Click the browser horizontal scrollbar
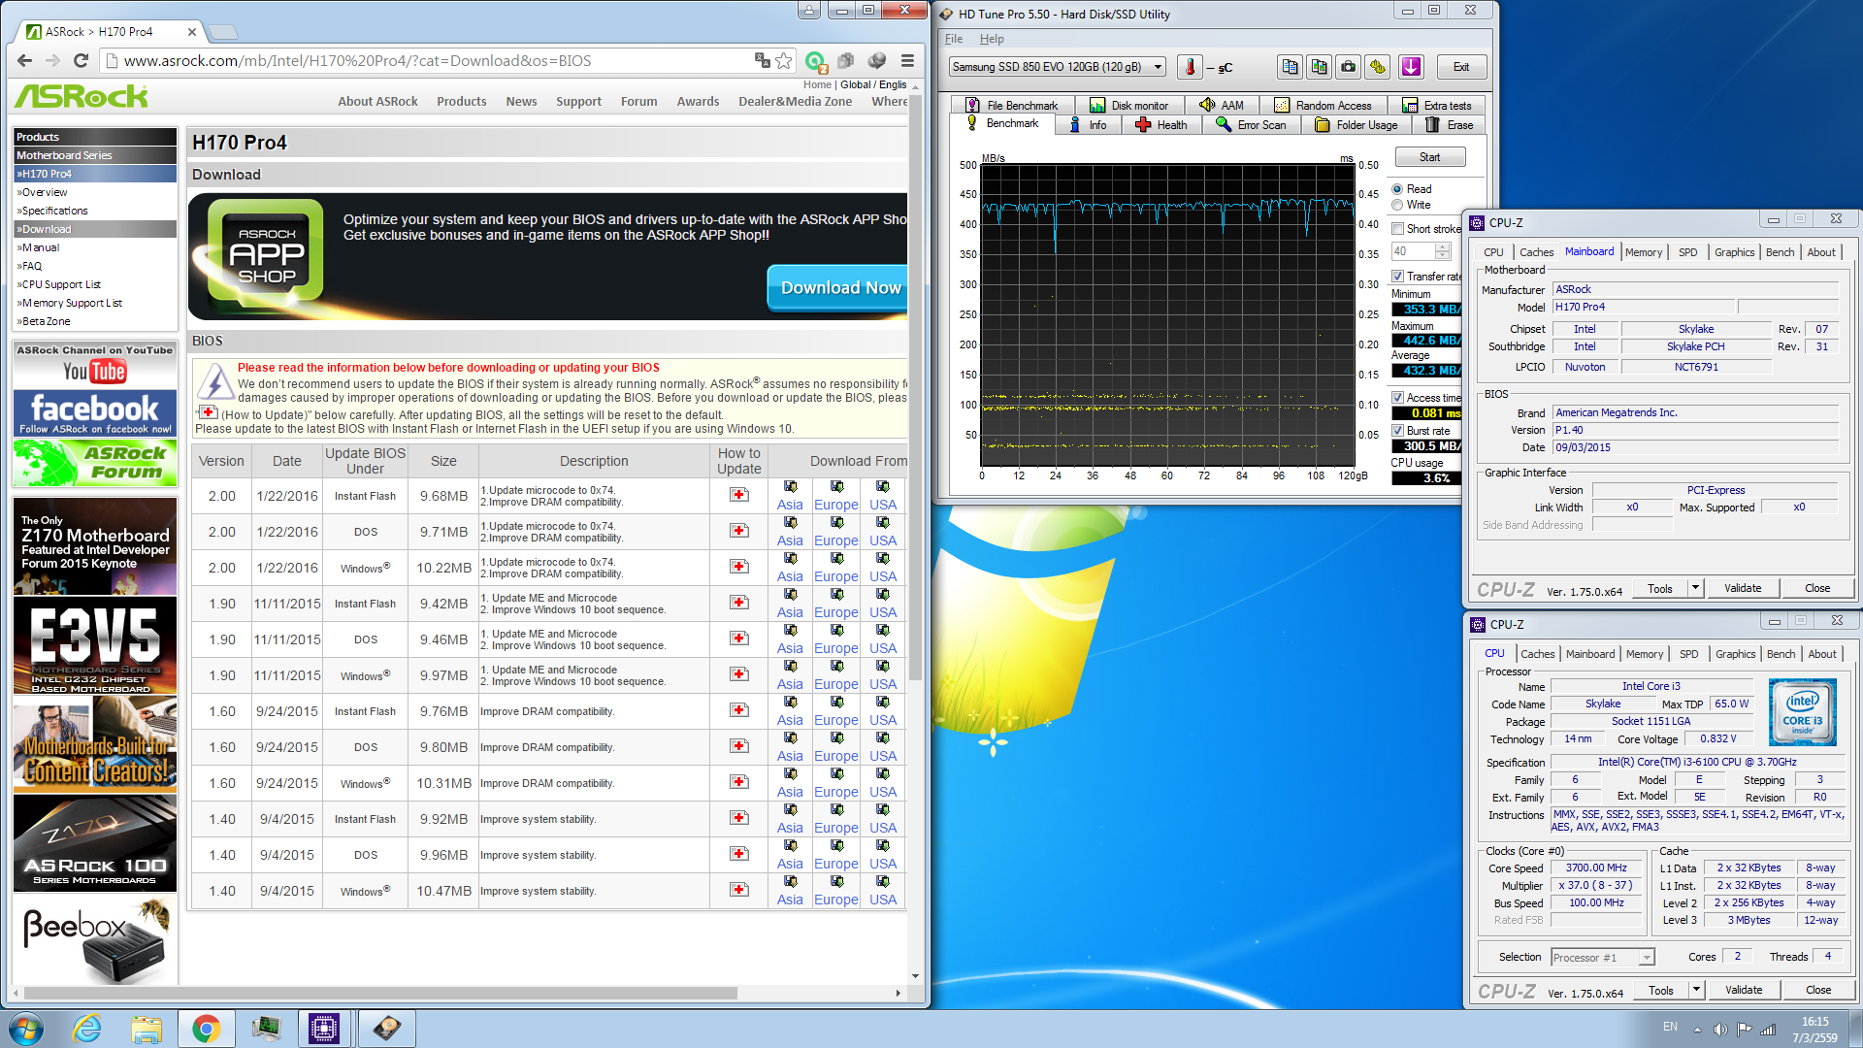The height and width of the screenshot is (1048, 1863). click(x=378, y=993)
